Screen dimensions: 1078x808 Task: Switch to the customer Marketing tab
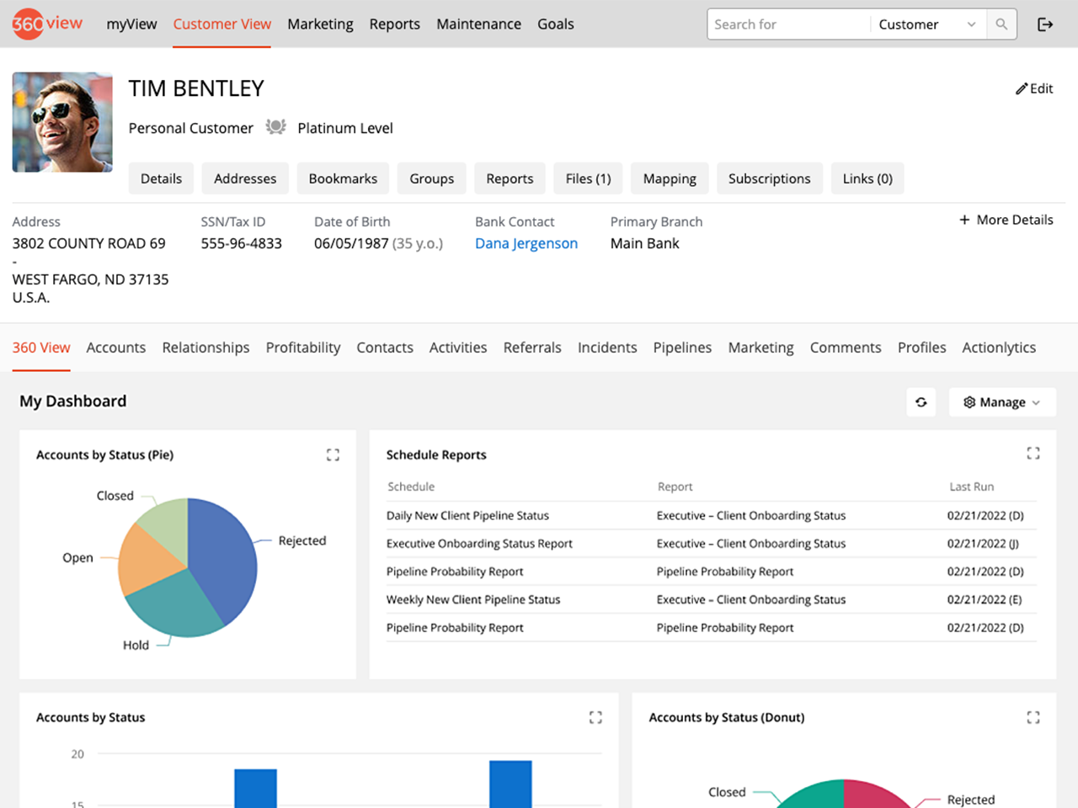click(760, 348)
